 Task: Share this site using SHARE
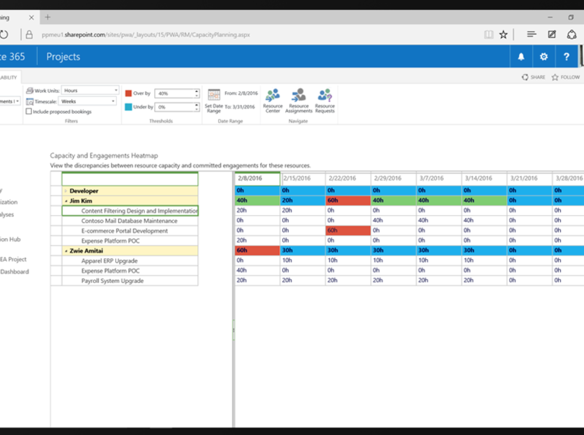point(533,77)
